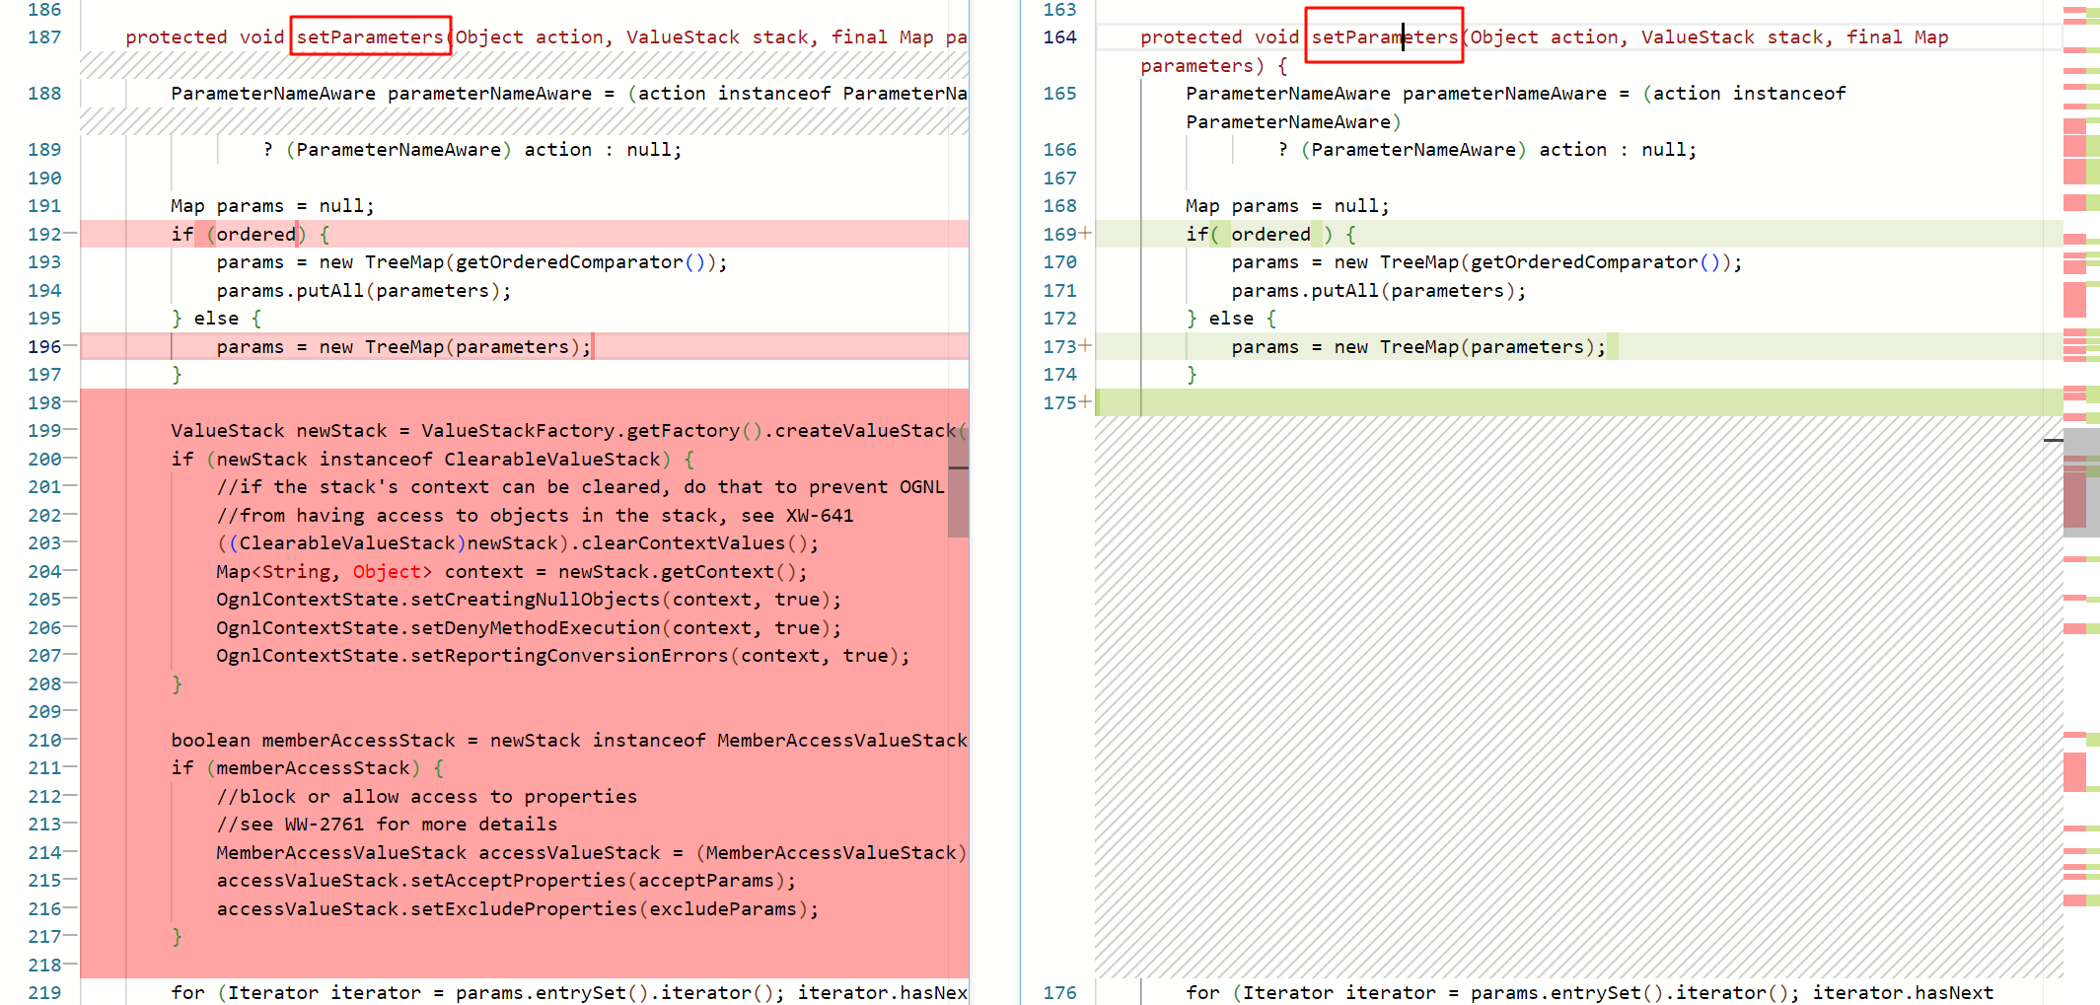2100x1005 pixels.
Task: Click the gray viewport slider in the right overview ruler
Action: pos(2081,482)
